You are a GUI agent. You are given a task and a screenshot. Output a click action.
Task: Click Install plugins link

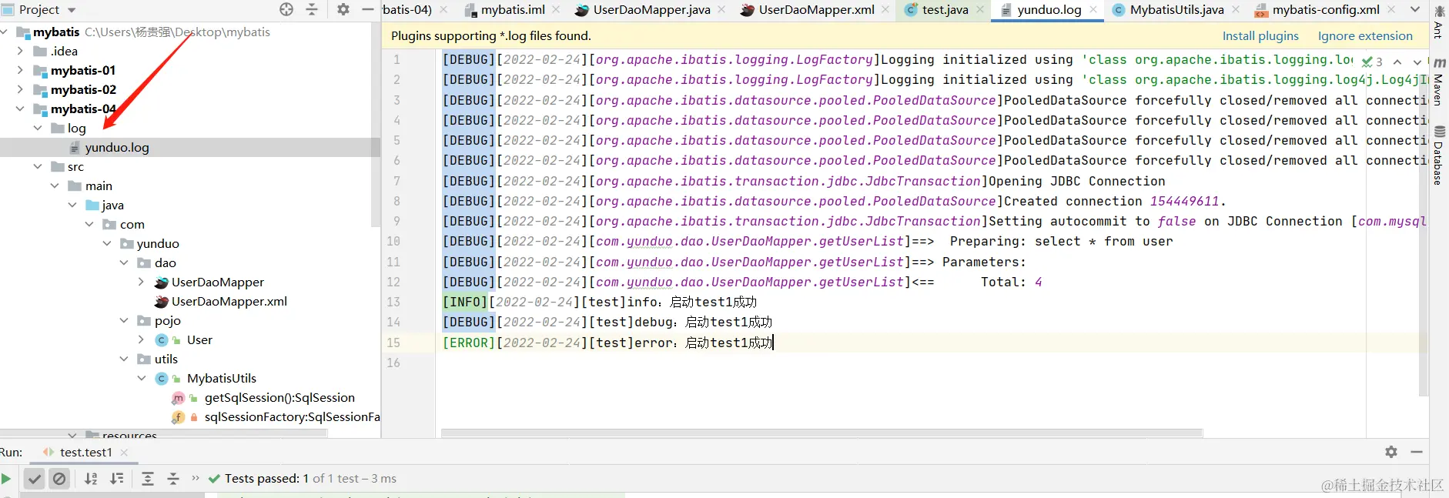(x=1260, y=35)
